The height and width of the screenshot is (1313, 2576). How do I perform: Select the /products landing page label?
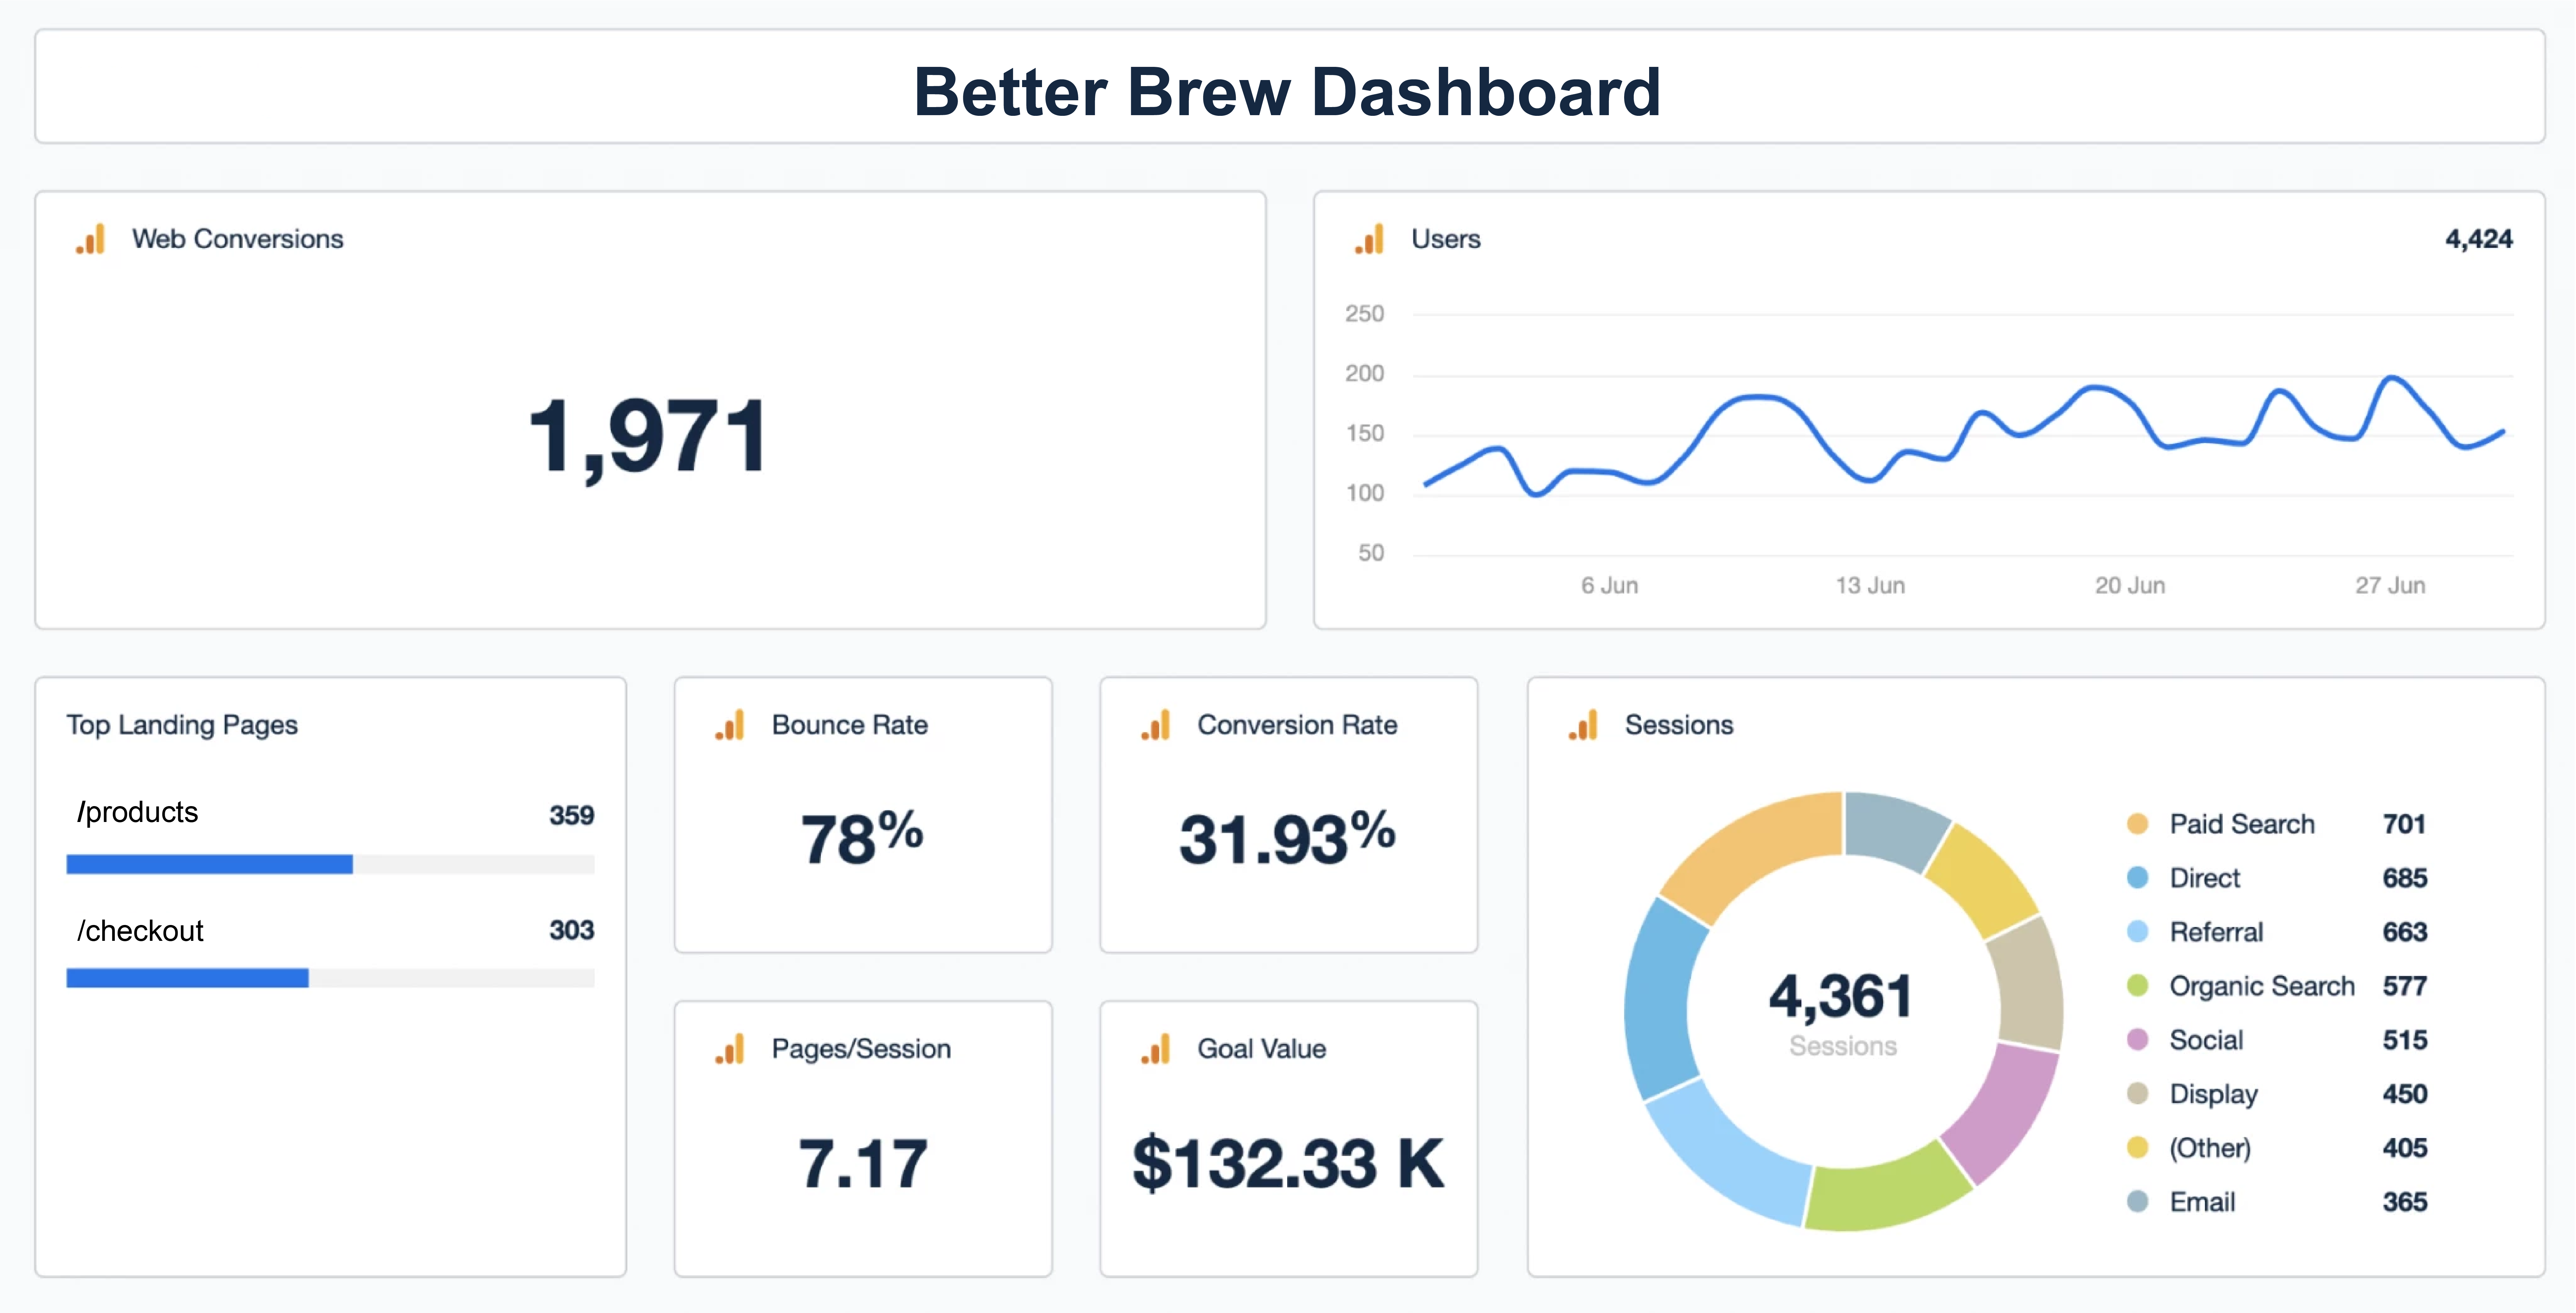[x=138, y=812]
